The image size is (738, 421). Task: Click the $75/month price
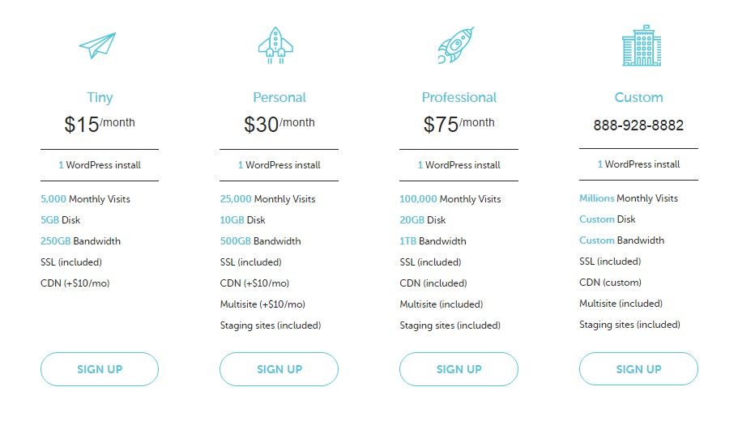[x=459, y=124]
